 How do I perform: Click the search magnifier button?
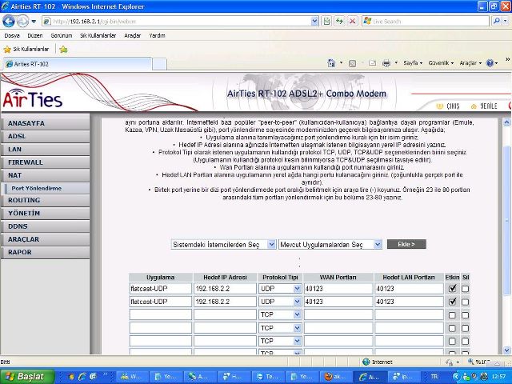(x=496, y=22)
